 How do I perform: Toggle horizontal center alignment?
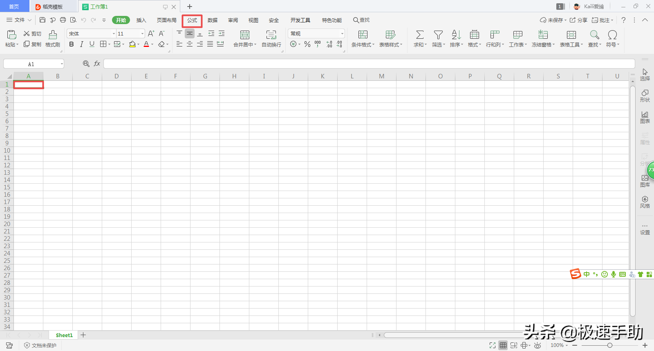coord(190,44)
